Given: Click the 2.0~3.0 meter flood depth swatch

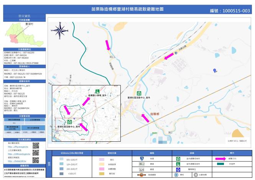Looking at the screenshot, I should pos(61,169).
